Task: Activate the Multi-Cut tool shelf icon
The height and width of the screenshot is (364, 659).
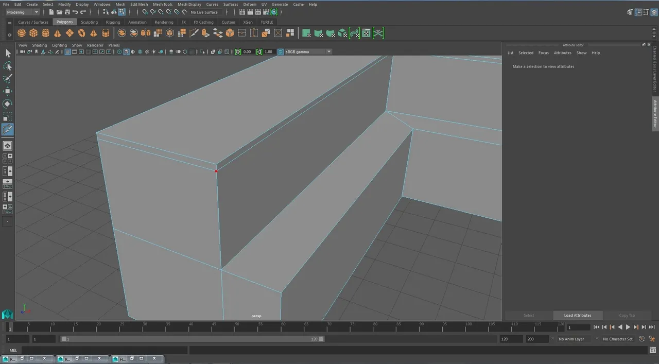Action: point(194,33)
